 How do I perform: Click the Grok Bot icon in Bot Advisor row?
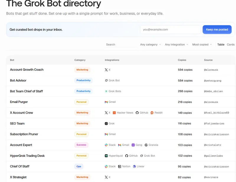point(106,80)
